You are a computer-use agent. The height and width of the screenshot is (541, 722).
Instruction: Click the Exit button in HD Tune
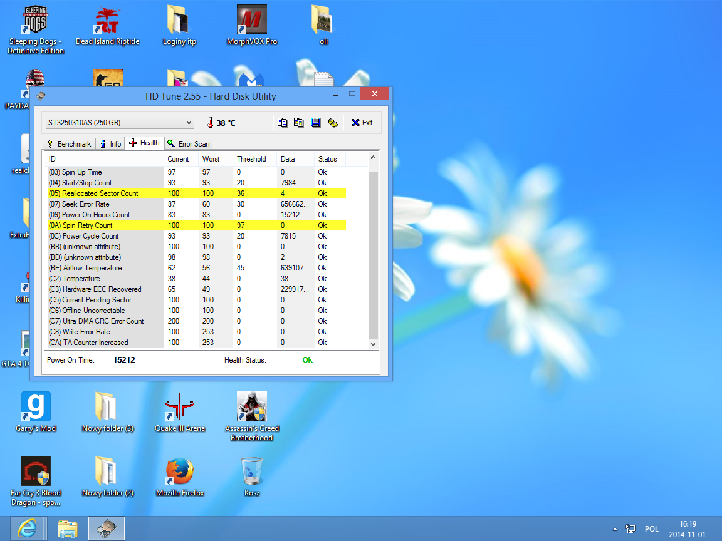(362, 122)
